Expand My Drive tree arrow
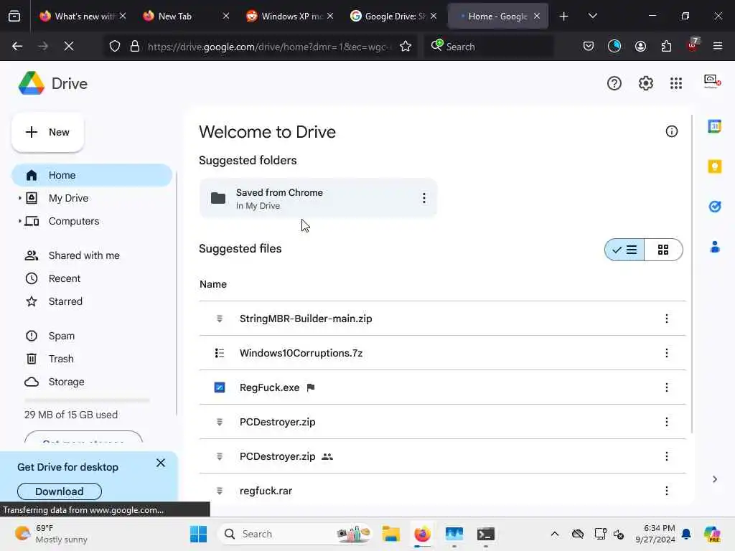735x551 pixels. (19, 198)
